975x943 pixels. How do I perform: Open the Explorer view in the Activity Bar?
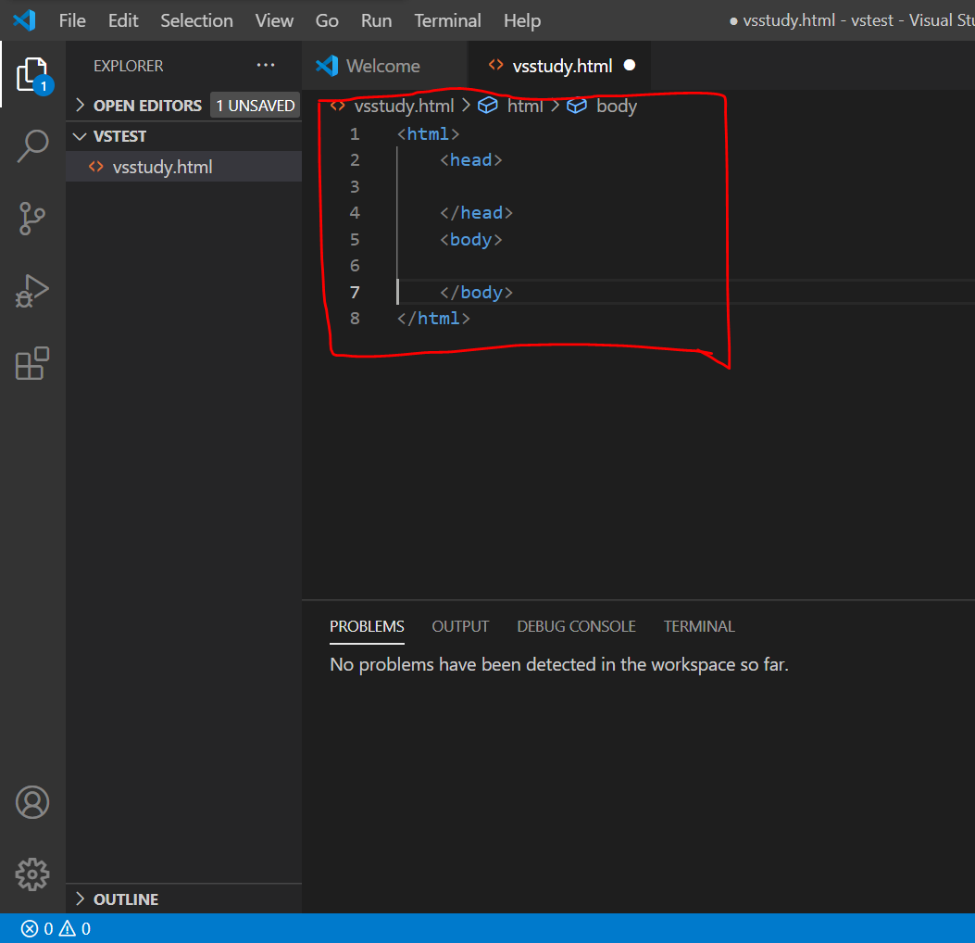(x=32, y=74)
